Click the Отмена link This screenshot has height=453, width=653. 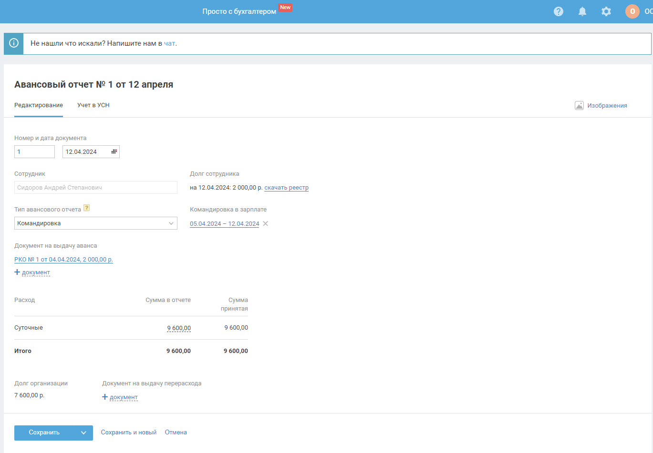pyautogui.click(x=176, y=433)
